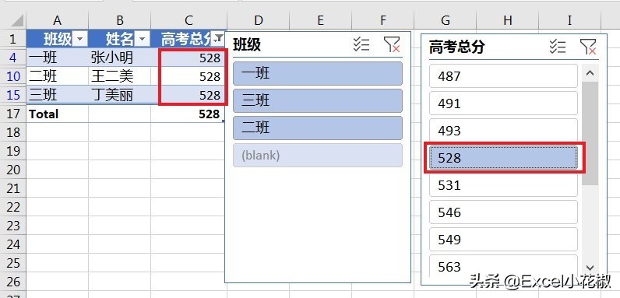Viewport: 620px width, 298px height.
Task: Click 528 score in row 15
Action: [189, 95]
